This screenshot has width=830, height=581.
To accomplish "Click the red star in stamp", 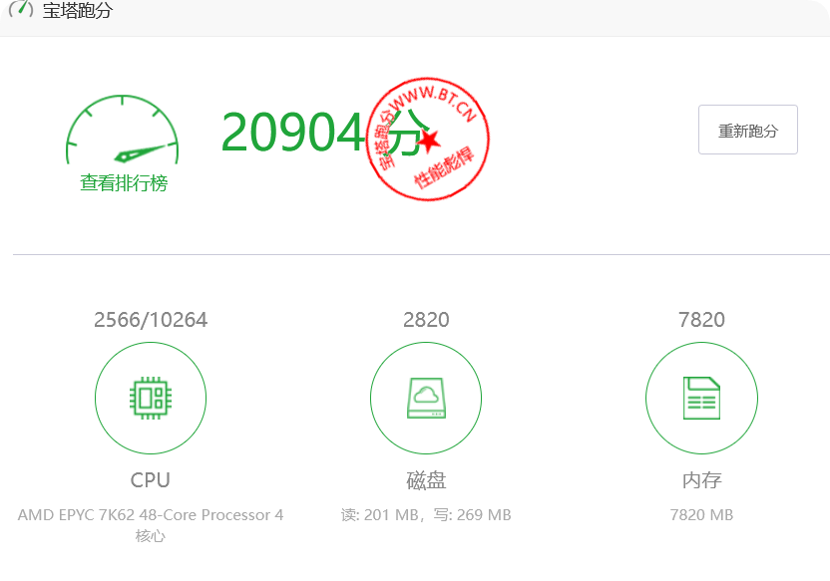I will [x=429, y=141].
